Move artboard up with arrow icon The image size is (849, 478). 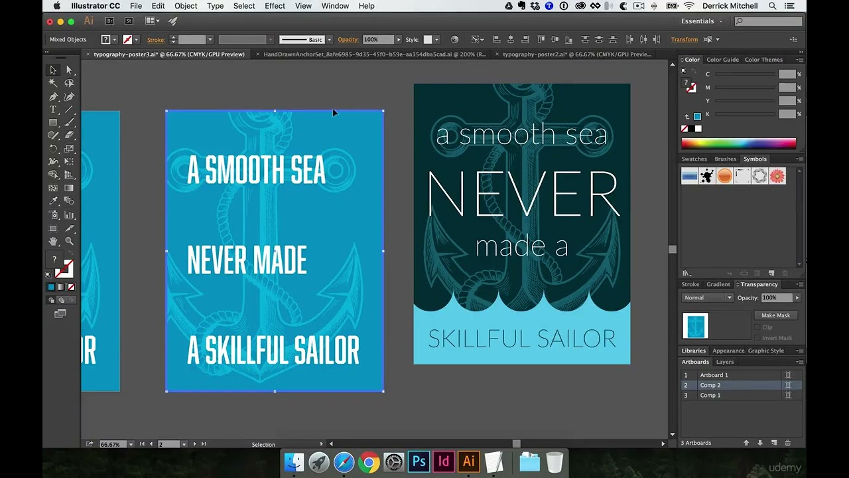coord(746,443)
